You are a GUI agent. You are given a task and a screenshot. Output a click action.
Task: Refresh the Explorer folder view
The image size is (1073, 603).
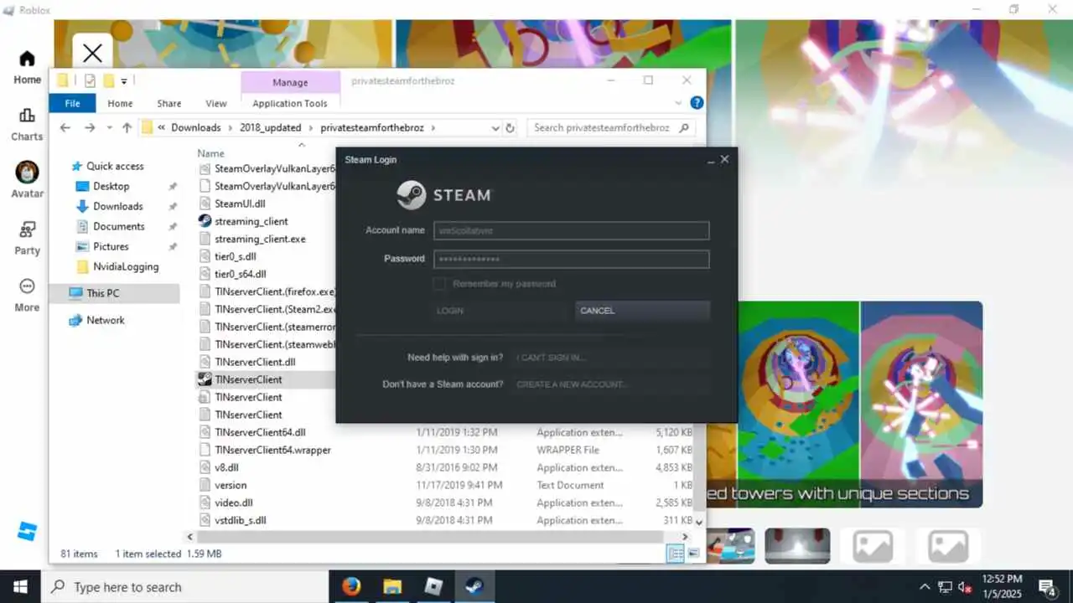point(510,128)
